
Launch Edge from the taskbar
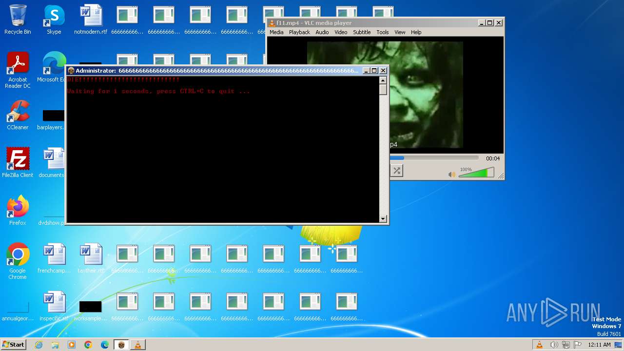point(105,345)
